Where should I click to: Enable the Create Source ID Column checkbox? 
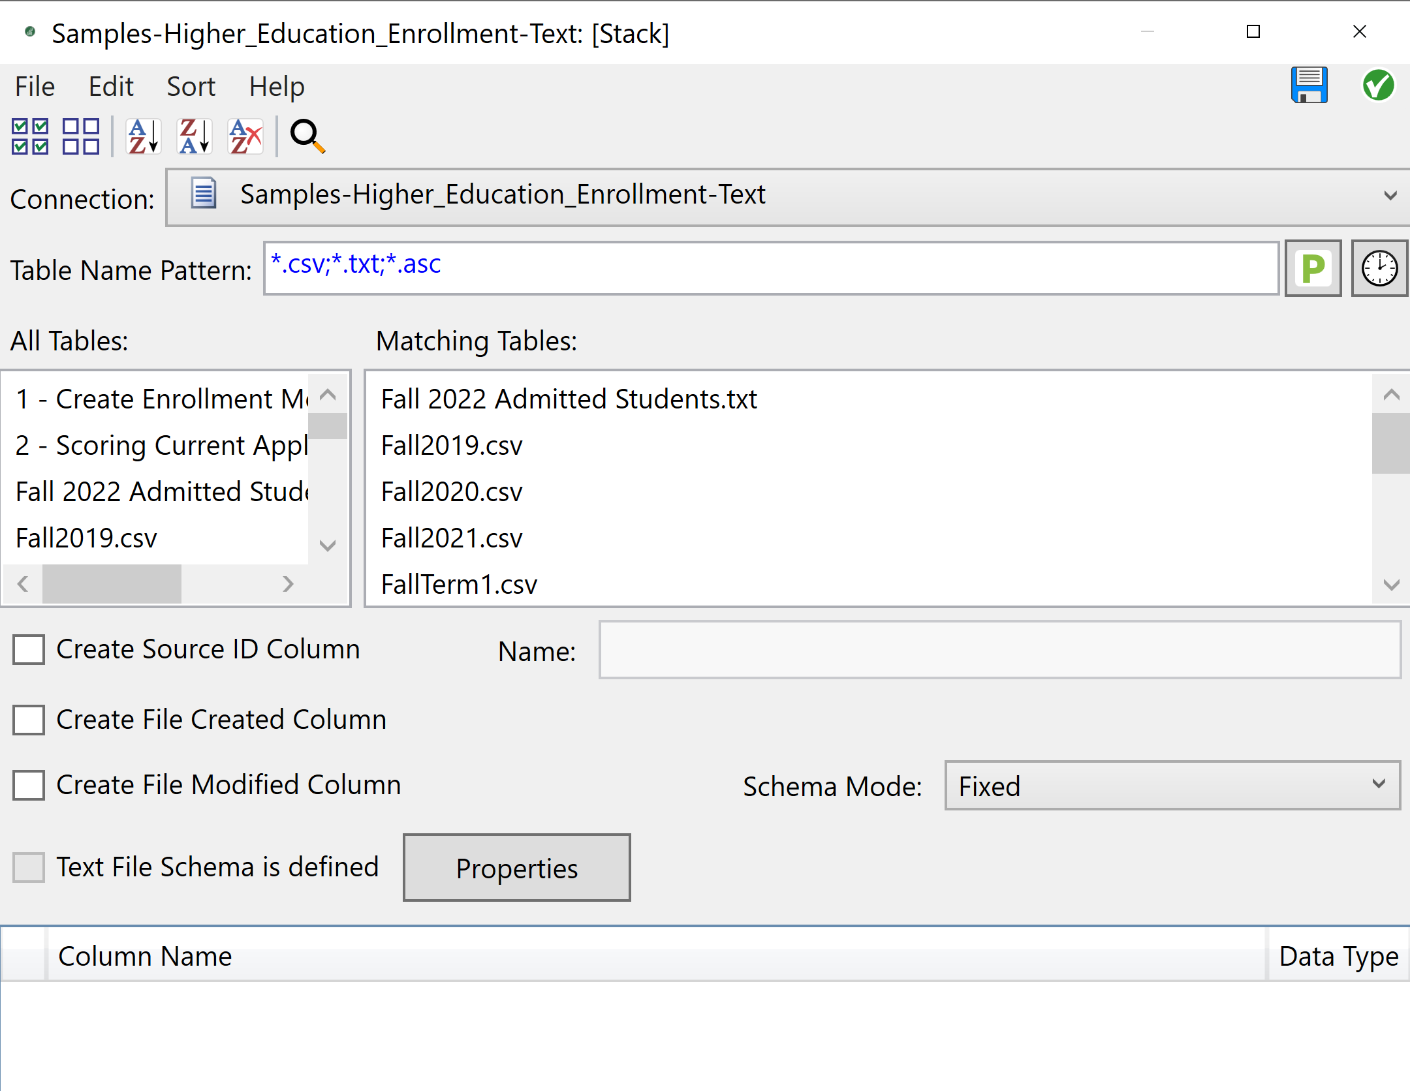tap(28, 649)
